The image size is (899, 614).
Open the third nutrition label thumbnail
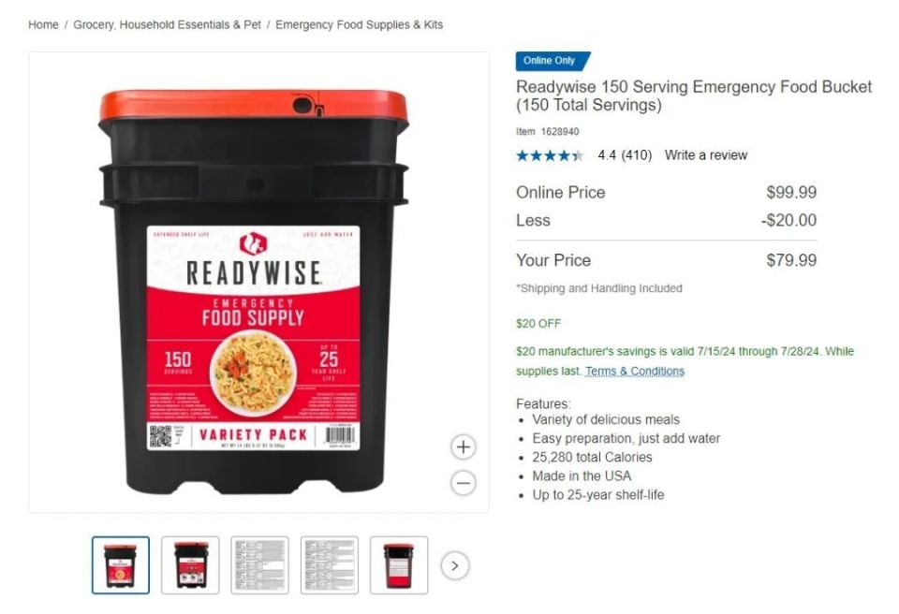tap(259, 565)
